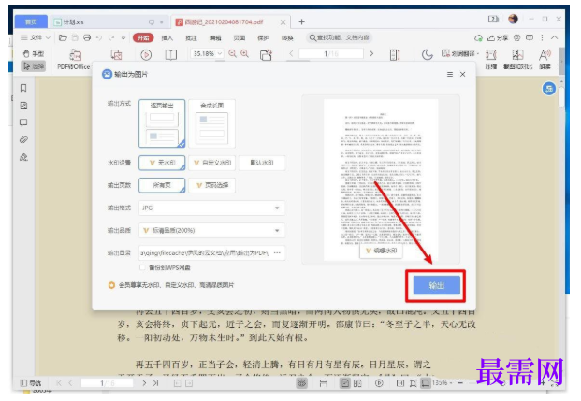Click the 输出 export button

pos(437,285)
